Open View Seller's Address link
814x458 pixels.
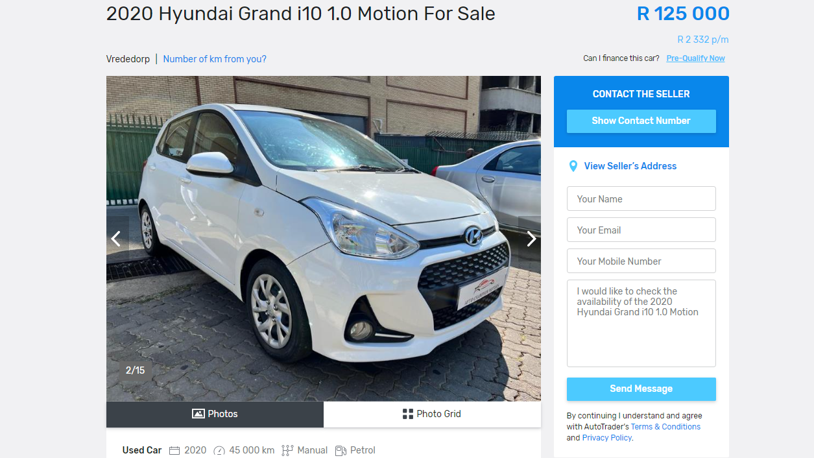pos(630,166)
